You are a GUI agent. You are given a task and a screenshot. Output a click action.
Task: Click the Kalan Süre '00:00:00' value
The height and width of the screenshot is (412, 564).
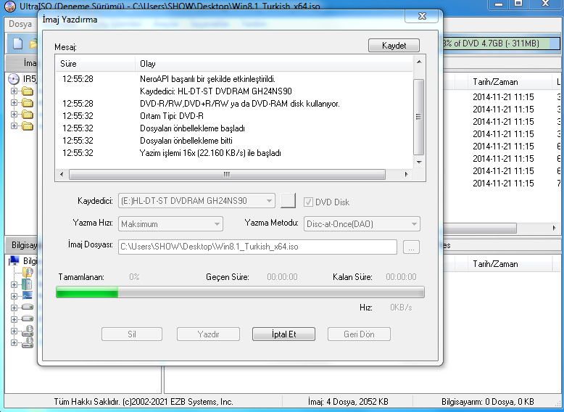(401, 276)
